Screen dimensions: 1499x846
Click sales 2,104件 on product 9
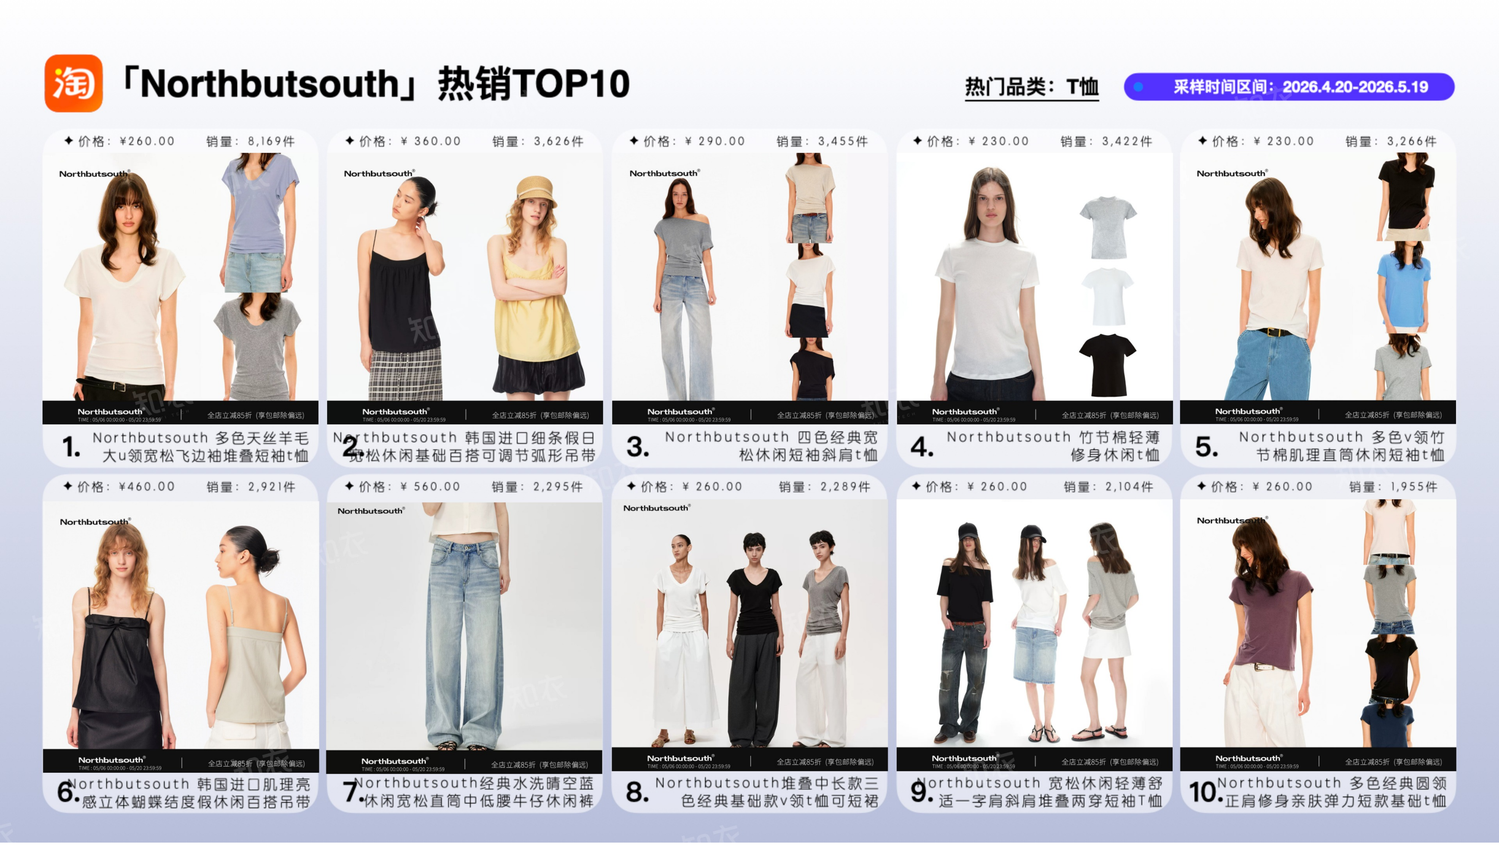pyautogui.click(x=1109, y=487)
